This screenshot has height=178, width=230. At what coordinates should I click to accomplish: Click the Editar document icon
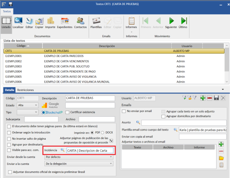[29, 23]
